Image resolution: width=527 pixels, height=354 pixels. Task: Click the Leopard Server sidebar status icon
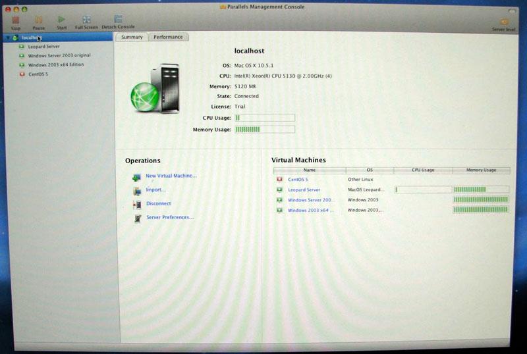point(22,46)
